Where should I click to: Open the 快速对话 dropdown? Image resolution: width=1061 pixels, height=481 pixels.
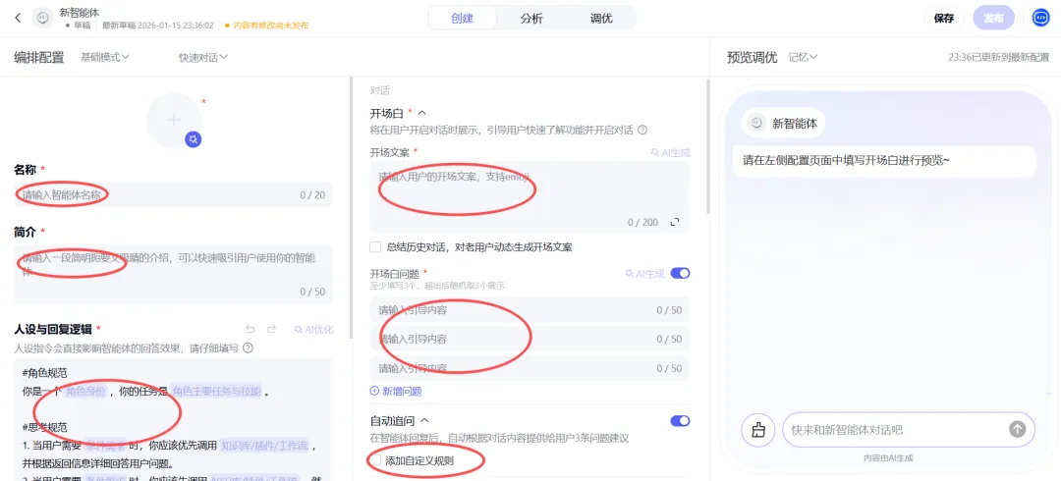tap(203, 57)
